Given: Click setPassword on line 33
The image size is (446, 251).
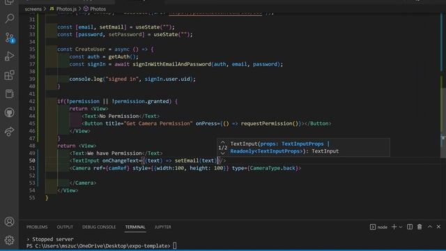Looking at the screenshot, I should click(x=125, y=34).
